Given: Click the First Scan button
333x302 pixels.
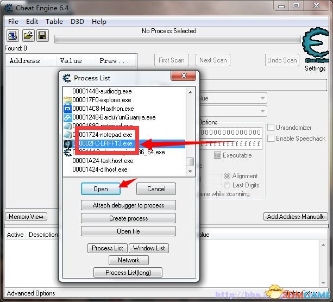Looking at the screenshot, I should 172,60.
